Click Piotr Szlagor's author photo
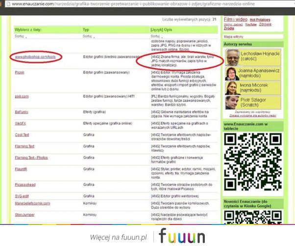Image resolution: width=295 pixels, height=246 pixels. click(232, 103)
